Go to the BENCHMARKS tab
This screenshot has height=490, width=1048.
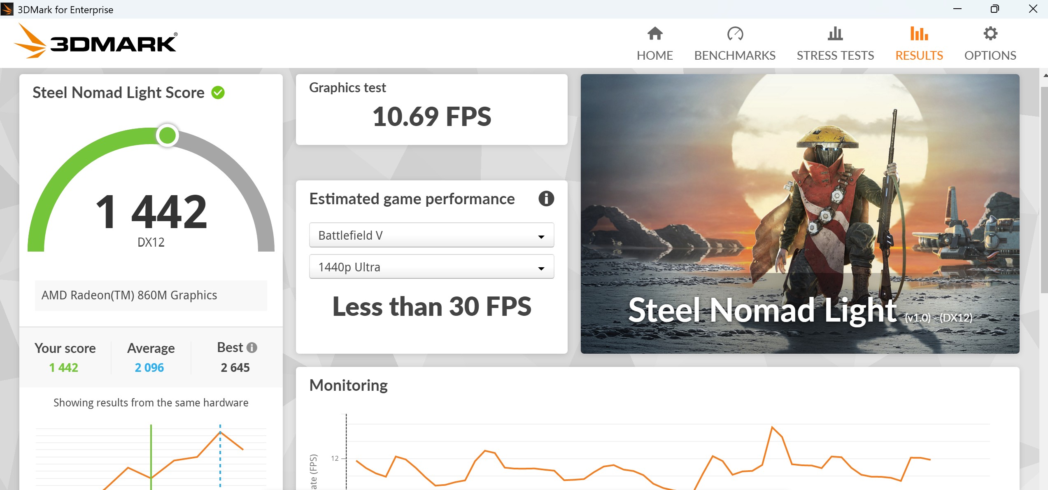tap(735, 55)
